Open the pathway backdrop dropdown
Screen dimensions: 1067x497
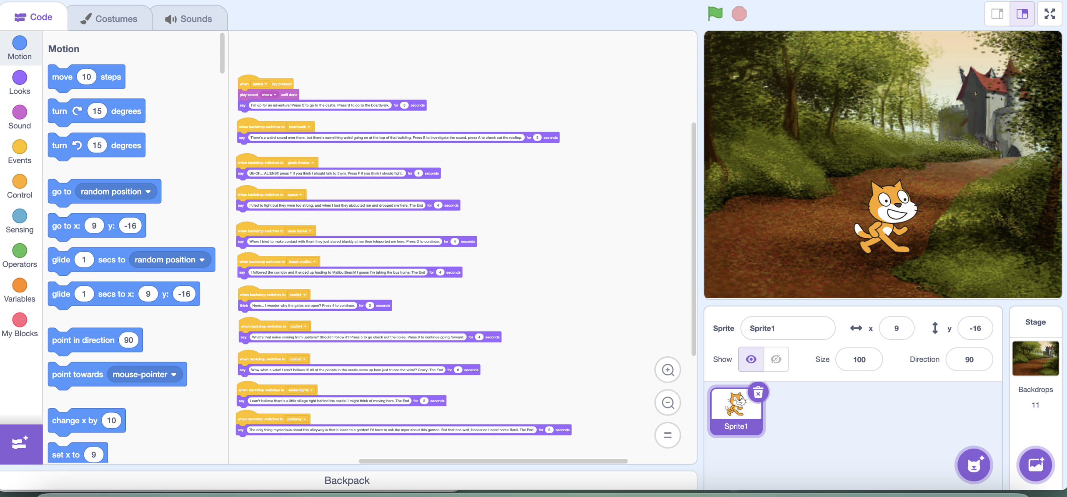296,420
